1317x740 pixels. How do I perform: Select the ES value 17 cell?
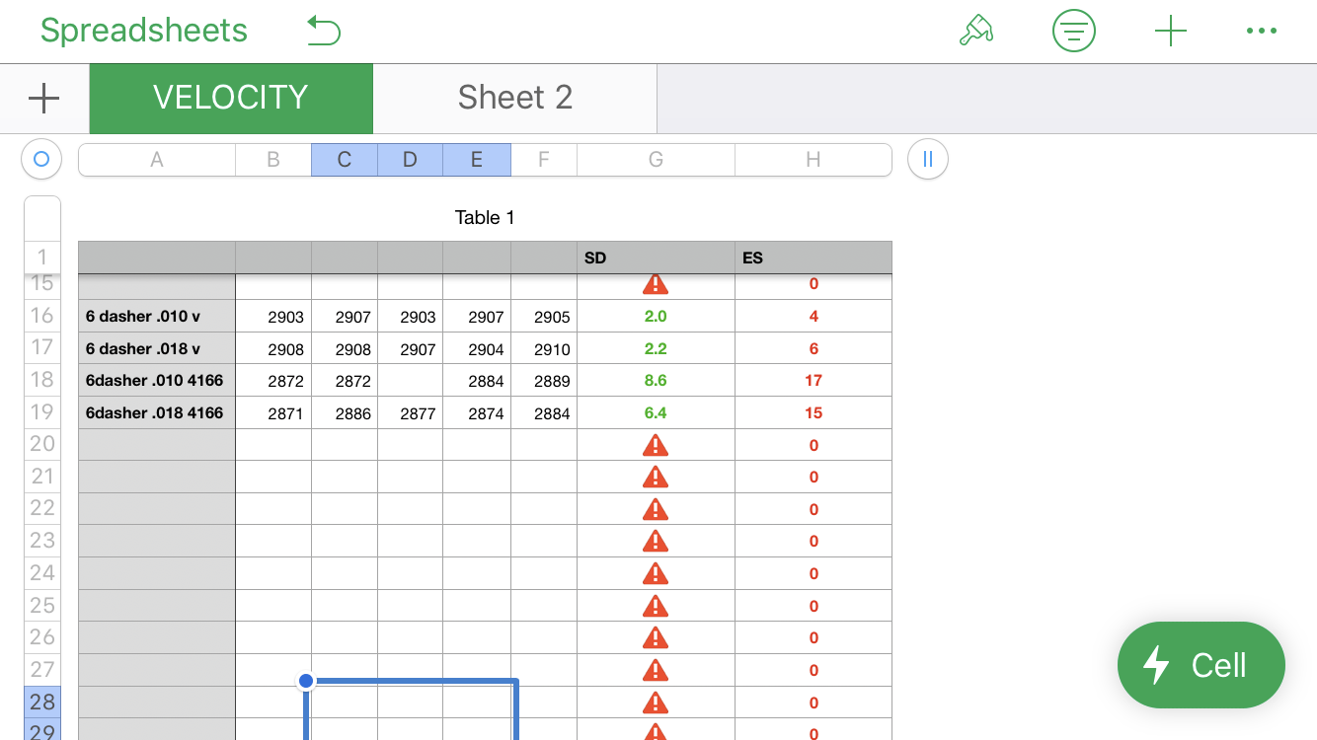coord(813,381)
